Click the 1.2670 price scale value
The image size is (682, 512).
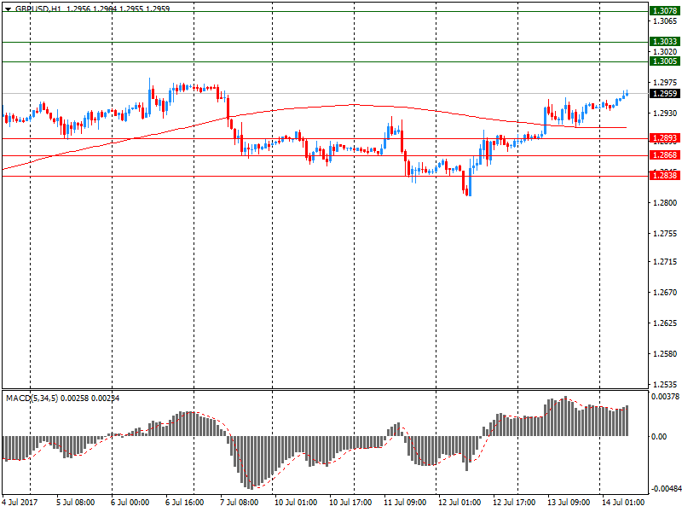point(665,293)
